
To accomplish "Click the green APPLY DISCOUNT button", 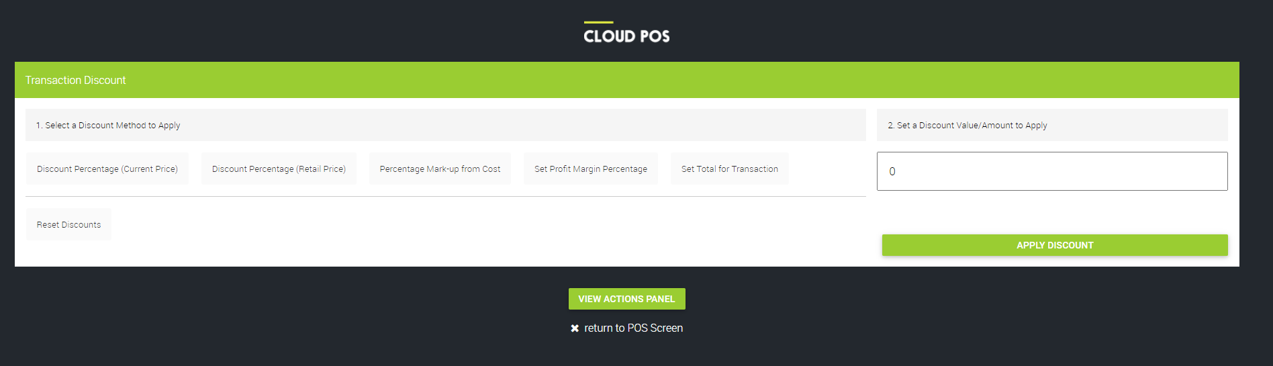I will click(x=1054, y=245).
